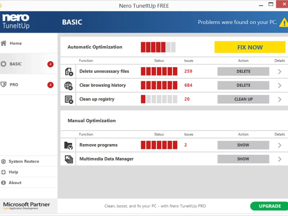Image resolution: width=288 pixels, height=216 pixels.
Task: Click the 684 issues count
Action: pos(188,85)
